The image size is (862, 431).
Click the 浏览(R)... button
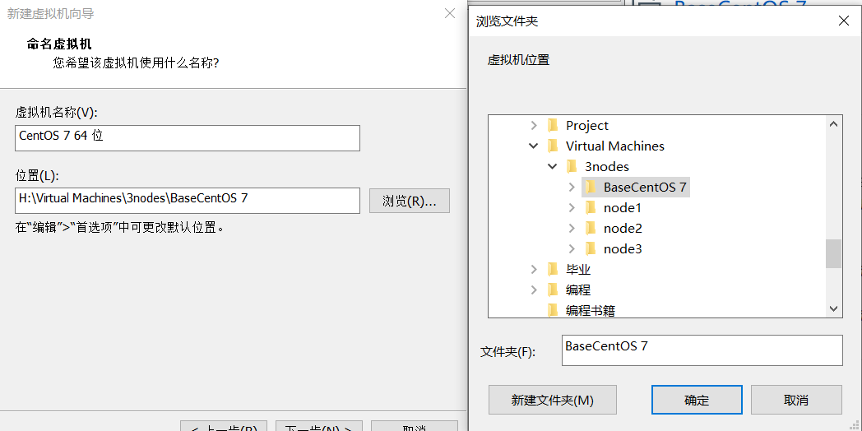(x=410, y=201)
